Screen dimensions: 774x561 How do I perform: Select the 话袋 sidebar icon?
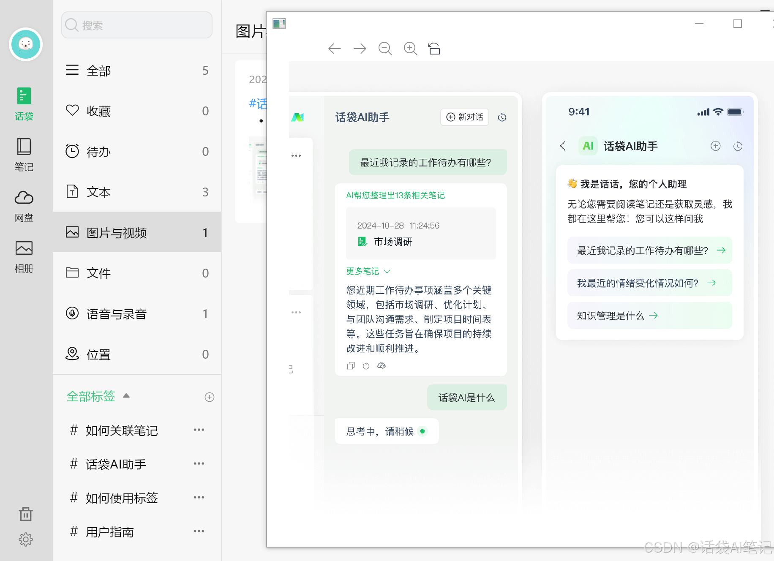(24, 104)
